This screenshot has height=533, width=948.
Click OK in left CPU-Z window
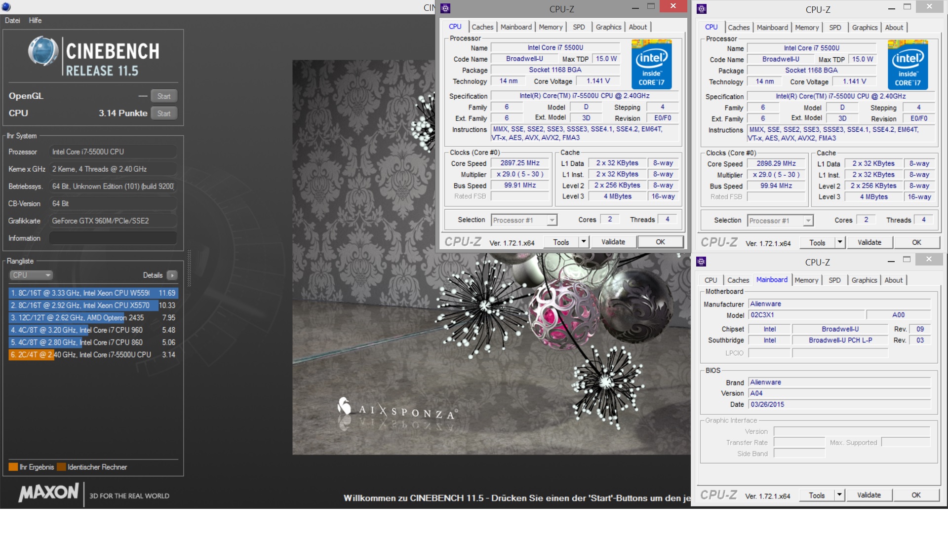coord(660,242)
